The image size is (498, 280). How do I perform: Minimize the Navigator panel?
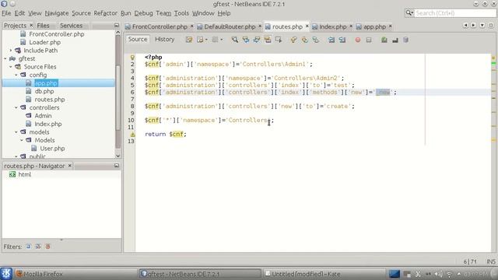click(x=117, y=166)
